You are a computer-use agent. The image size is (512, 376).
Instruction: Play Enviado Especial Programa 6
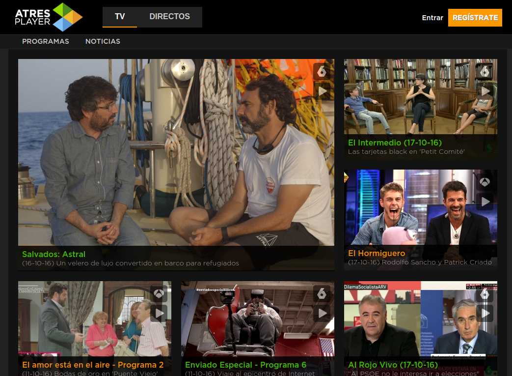[x=323, y=313]
